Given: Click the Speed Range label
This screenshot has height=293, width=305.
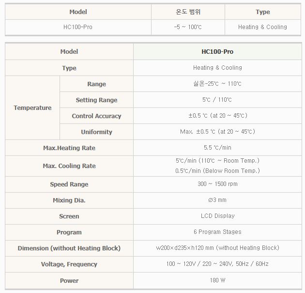Looking at the screenshot, I should tap(69, 185).
